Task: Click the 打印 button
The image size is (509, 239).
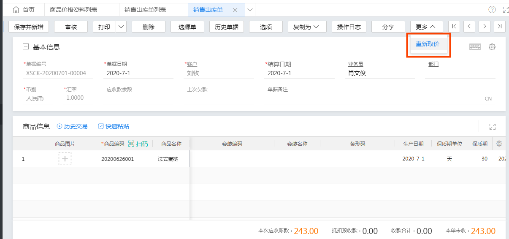Action: [104, 27]
